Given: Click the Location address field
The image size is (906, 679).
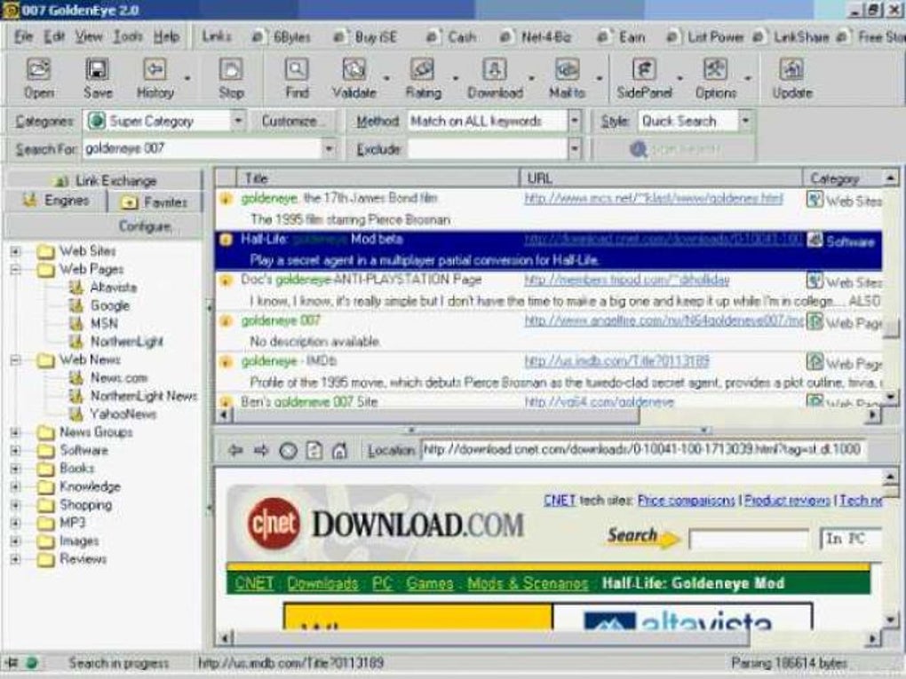Looking at the screenshot, I should tap(643, 450).
